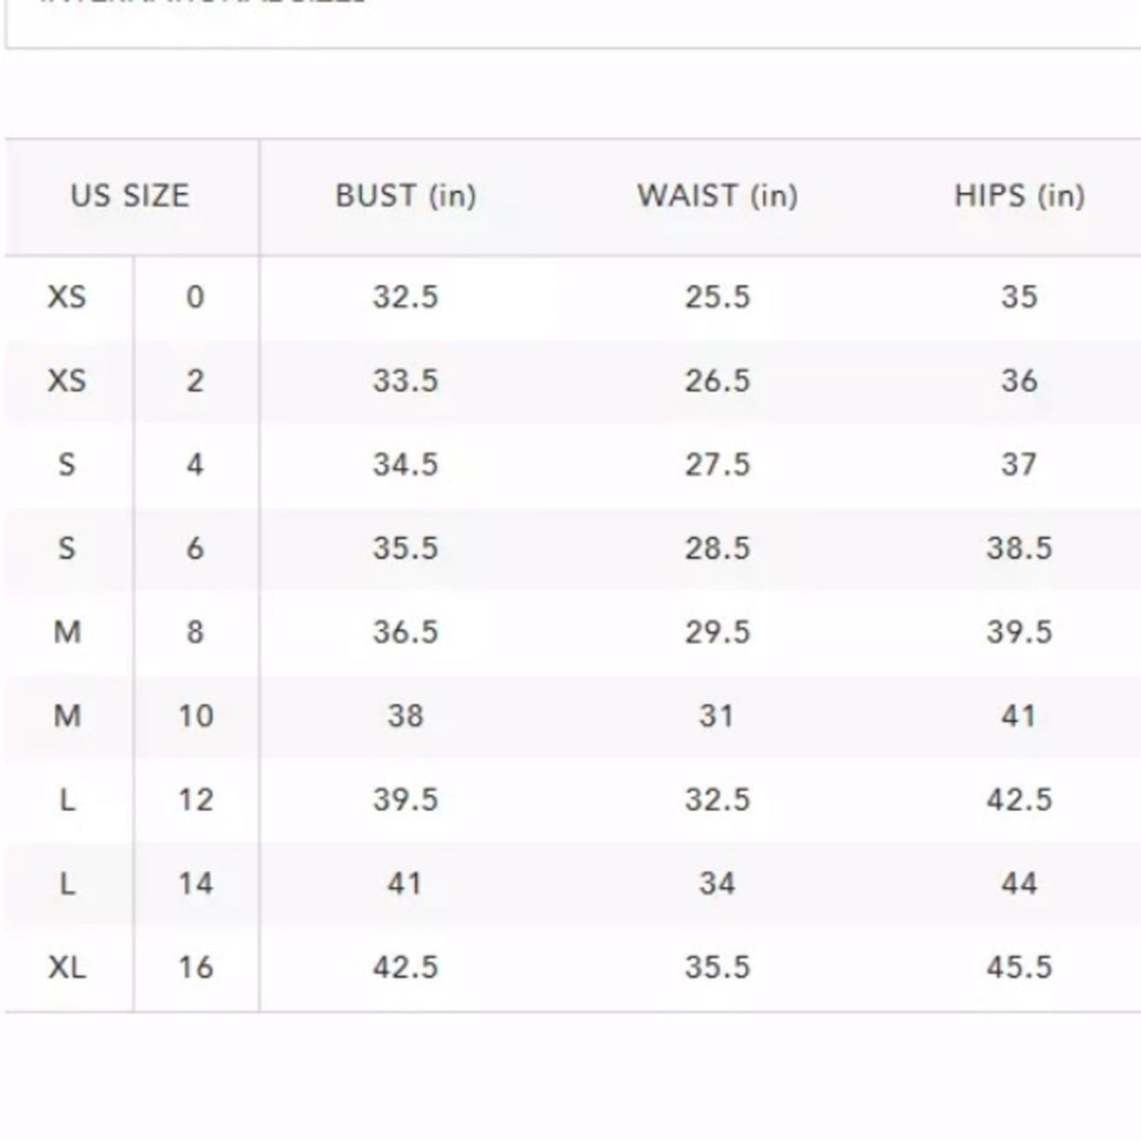Click the XL size label
The image size is (1141, 1141).
coord(67,967)
